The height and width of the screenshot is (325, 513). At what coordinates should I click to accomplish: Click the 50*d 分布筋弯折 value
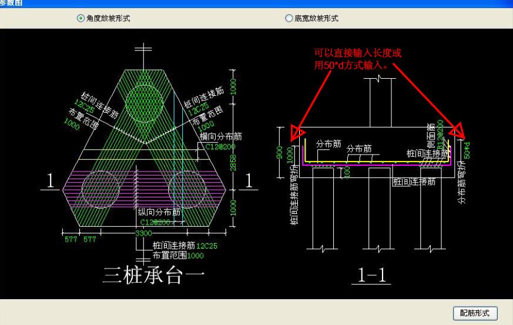click(x=467, y=150)
